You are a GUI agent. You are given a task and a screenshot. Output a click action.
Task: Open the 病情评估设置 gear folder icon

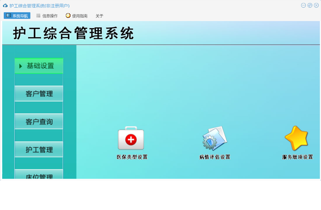tap(215, 138)
